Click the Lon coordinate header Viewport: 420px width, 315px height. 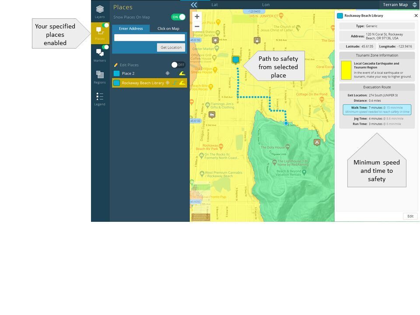pyautogui.click(x=266, y=5)
